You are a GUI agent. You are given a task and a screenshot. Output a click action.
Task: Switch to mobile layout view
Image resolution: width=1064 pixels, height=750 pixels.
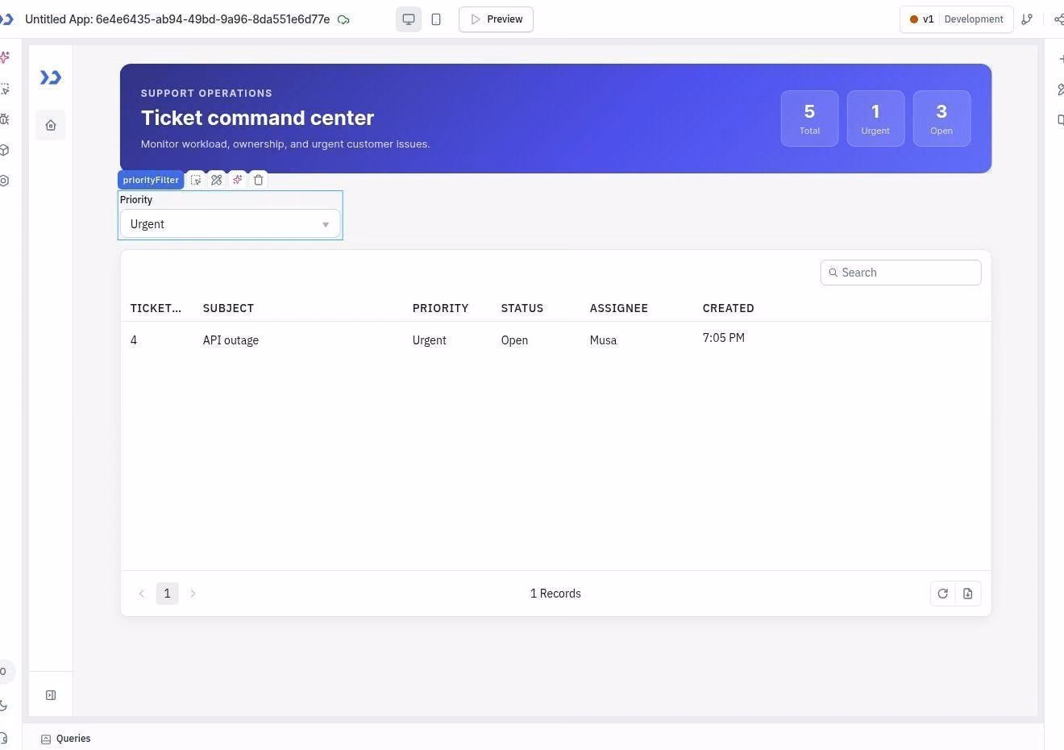436,19
